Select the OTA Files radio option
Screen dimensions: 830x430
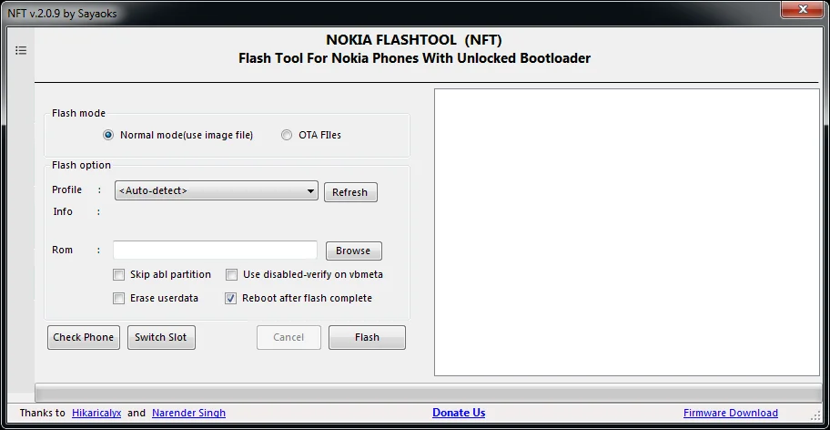pos(287,135)
